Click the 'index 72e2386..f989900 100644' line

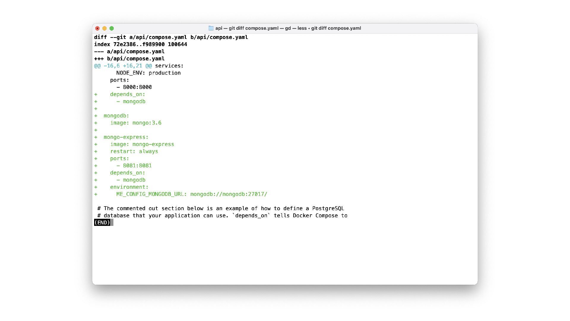tap(141, 44)
